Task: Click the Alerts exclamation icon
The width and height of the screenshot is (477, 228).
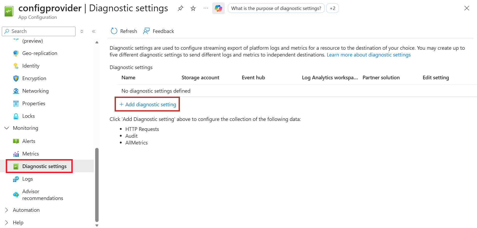Action: (x=16, y=141)
